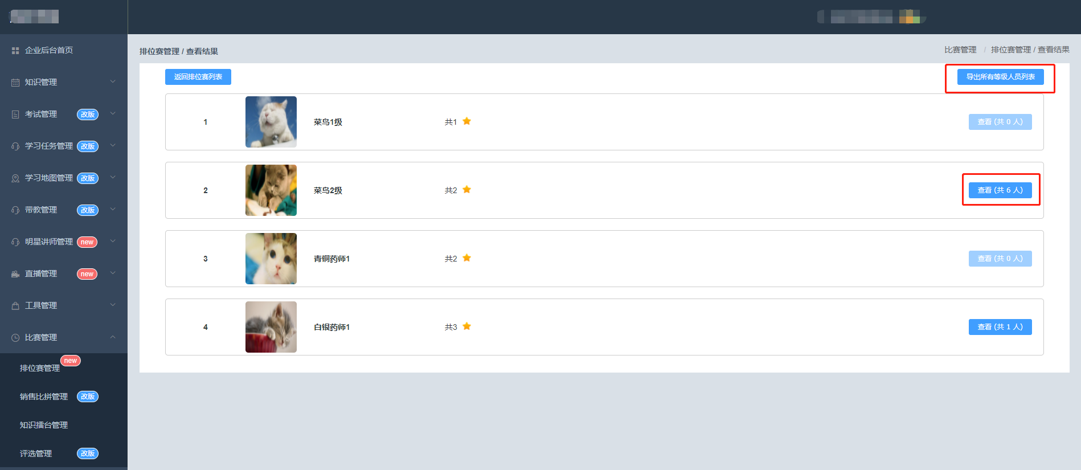Click the headset icon beside 学习任务管理
Image resolution: width=1081 pixels, height=470 pixels.
pos(15,146)
